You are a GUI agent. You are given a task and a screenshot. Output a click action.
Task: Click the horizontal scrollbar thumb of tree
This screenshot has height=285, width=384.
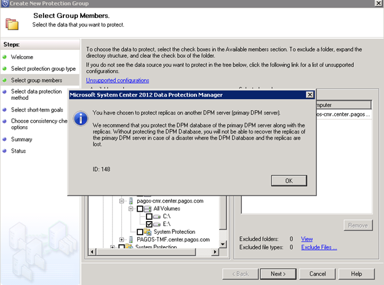pos(146,252)
